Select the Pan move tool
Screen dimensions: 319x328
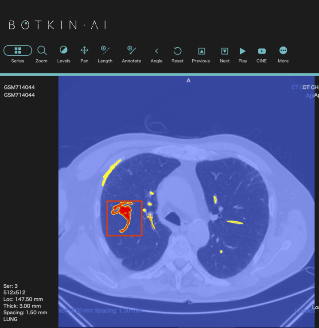84,50
